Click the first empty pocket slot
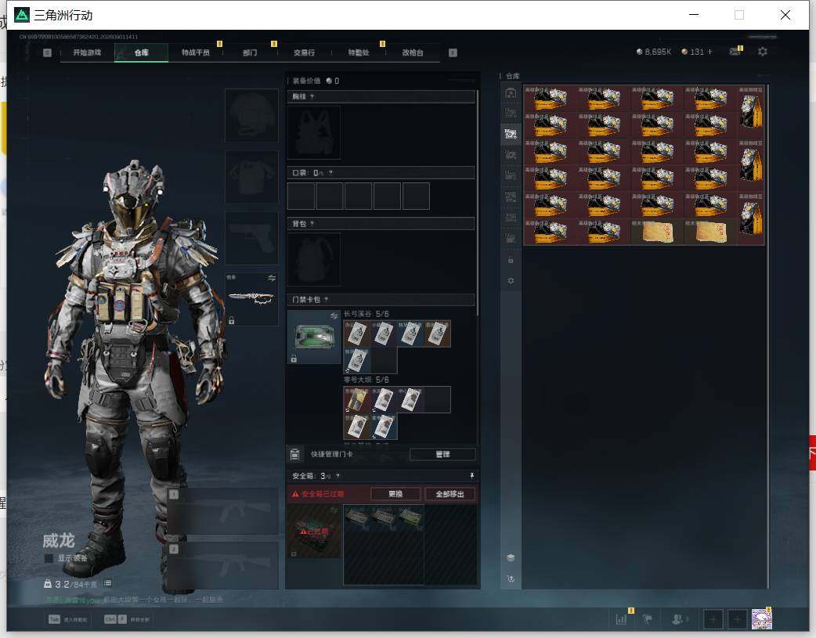 (x=301, y=196)
